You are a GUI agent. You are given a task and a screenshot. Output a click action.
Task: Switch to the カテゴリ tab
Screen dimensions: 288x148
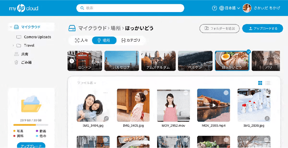tap(131, 41)
